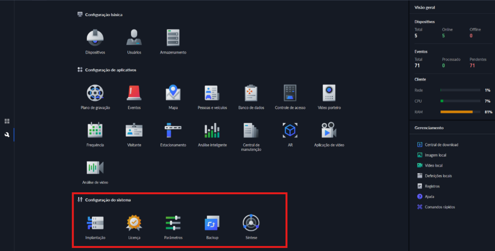Click the Backup icon

click(212, 223)
